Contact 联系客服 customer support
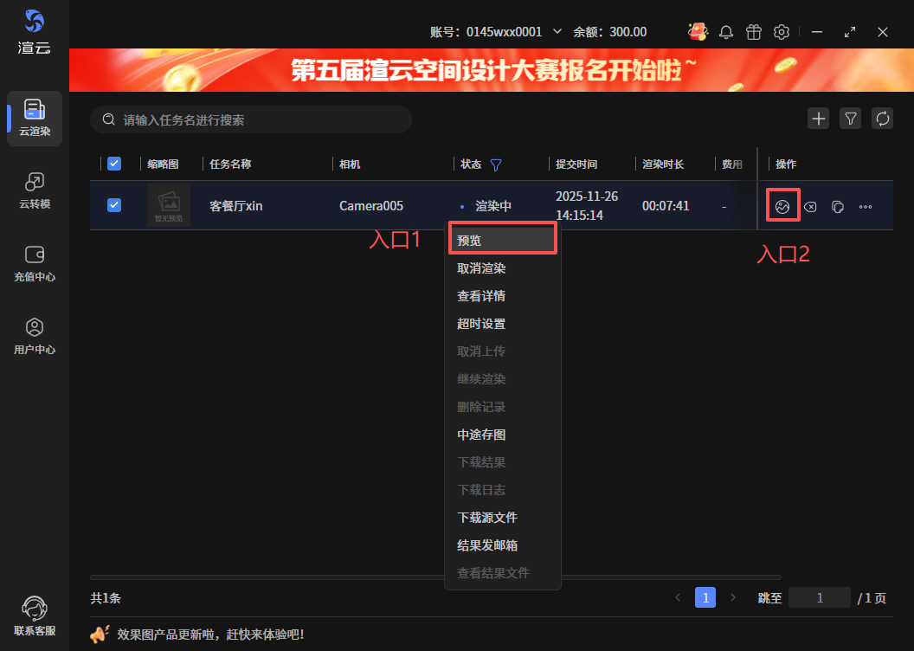The height and width of the screenshot is (651, 914). (x=35, y=616)
